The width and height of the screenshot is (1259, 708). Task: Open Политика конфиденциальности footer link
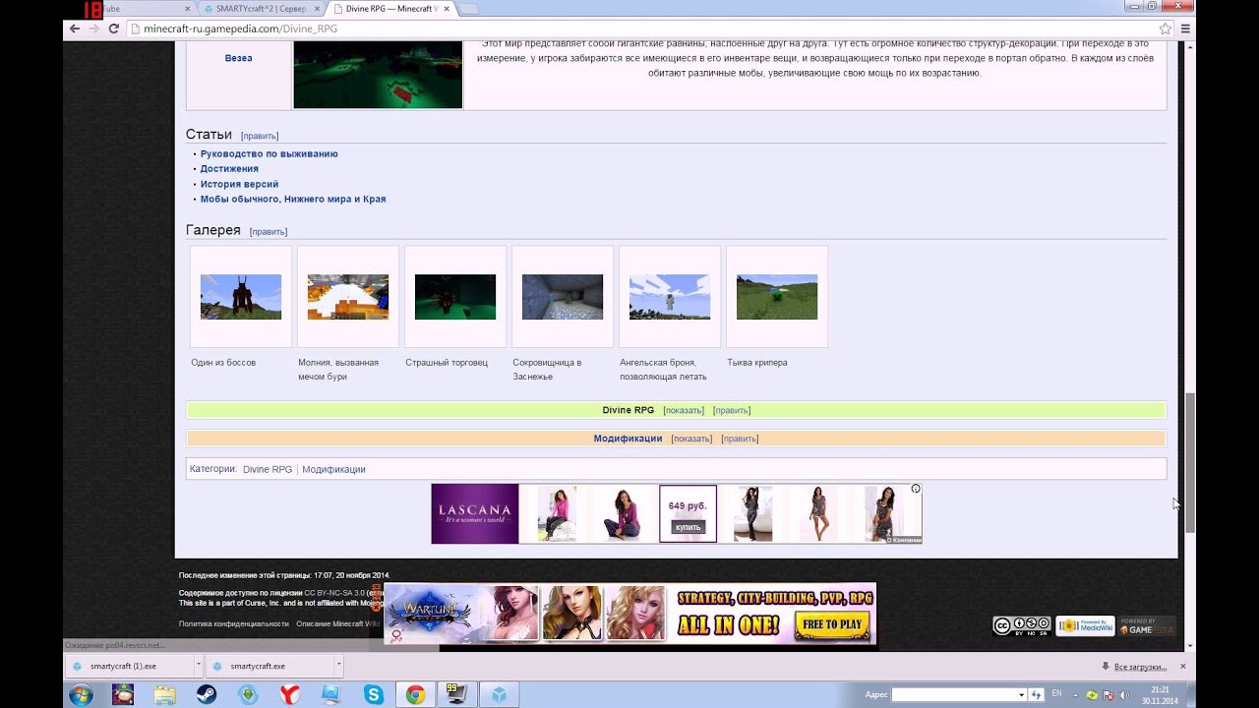[234, 623]
